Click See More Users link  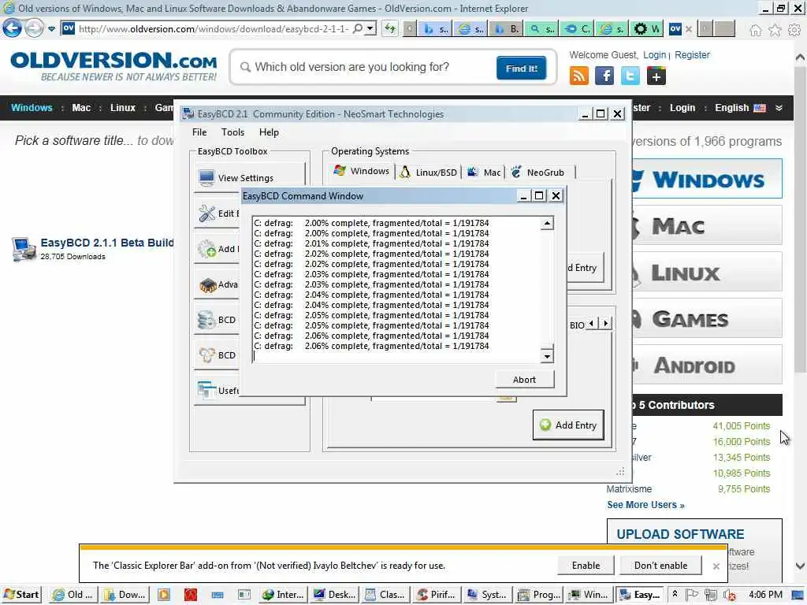coord(645,505)
